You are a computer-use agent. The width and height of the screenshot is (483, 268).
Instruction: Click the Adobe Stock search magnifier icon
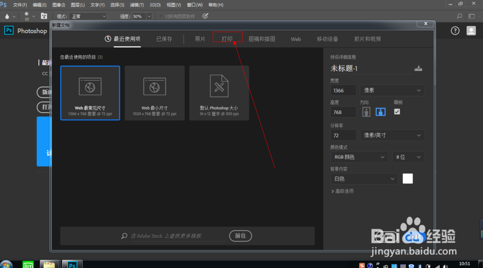click(x=124, y=236)
